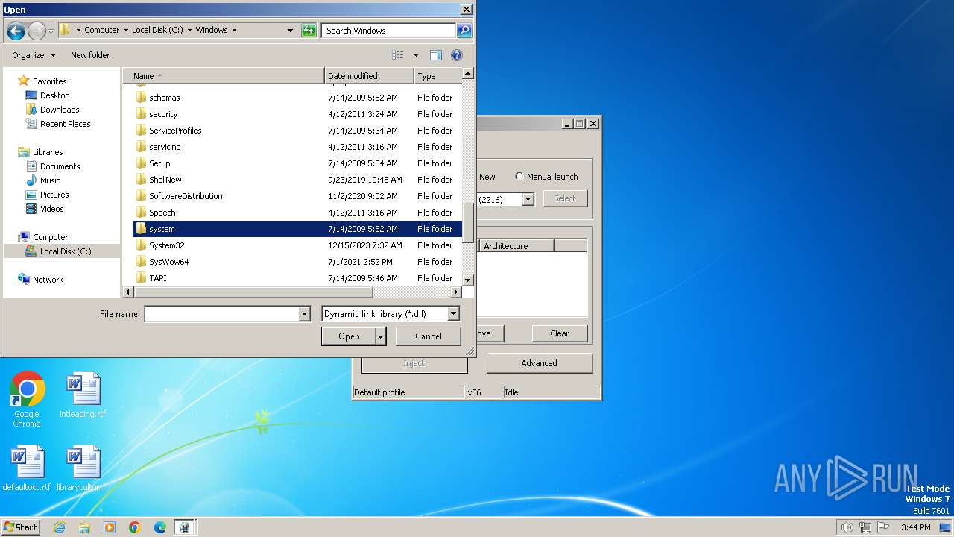Click the New folder button
The width and height of the screenshot is (954, 537).
point(90,55)
